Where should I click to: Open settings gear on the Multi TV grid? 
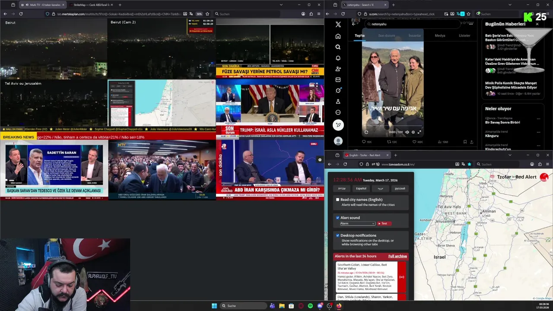[x=320, y=160]
